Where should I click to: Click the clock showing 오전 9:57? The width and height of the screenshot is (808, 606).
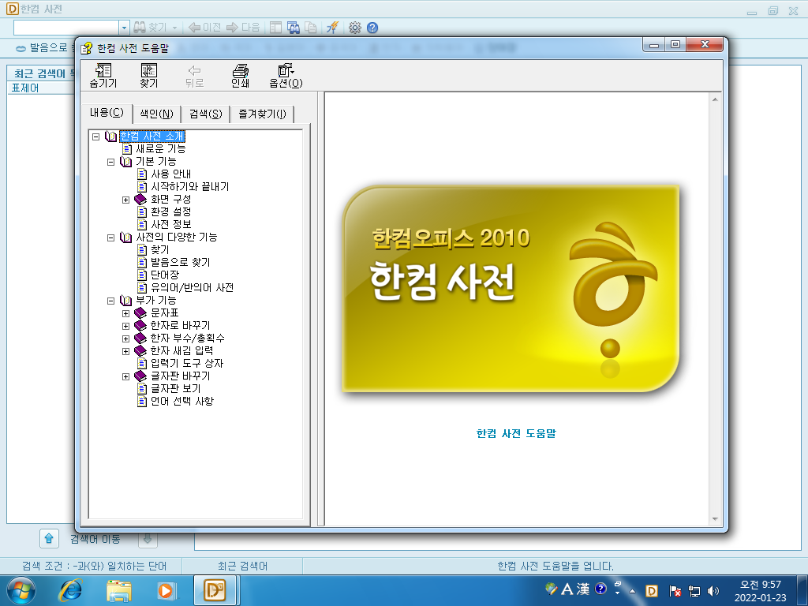pos(761,585)
